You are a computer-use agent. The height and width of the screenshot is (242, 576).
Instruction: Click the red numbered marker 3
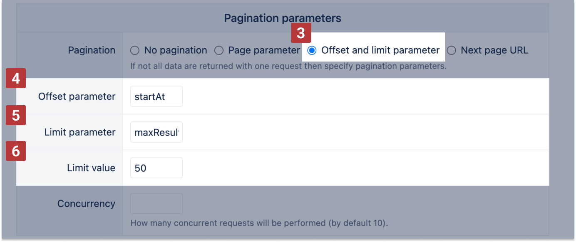pos(300,33)
